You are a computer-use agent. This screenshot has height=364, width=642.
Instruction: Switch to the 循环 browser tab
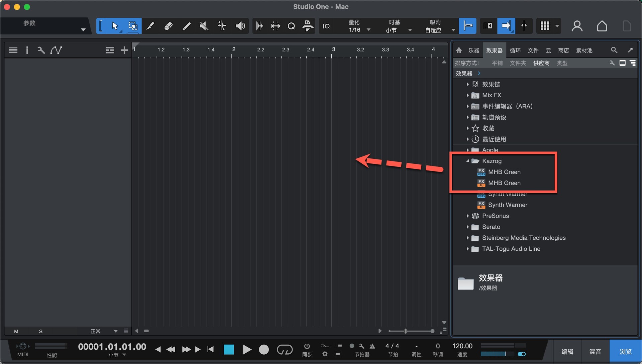(515, 50)
